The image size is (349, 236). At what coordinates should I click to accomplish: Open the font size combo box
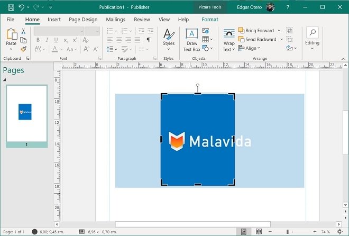coord(92,31)
